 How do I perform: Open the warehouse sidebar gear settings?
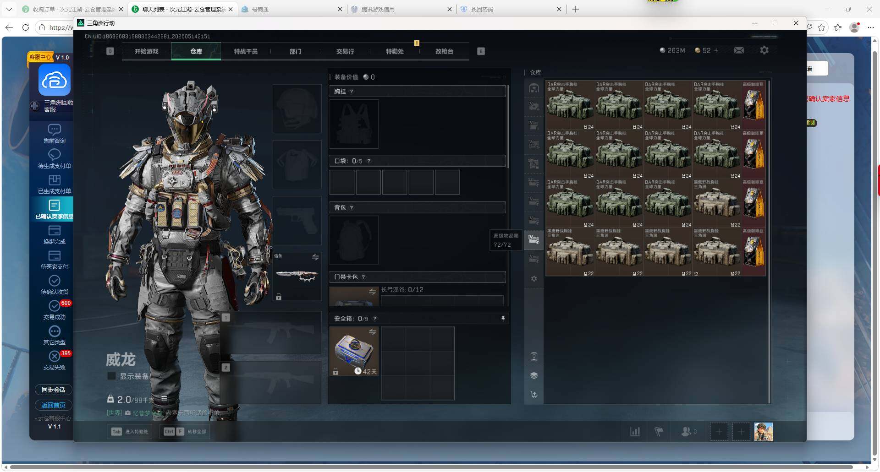coord(534,278)
